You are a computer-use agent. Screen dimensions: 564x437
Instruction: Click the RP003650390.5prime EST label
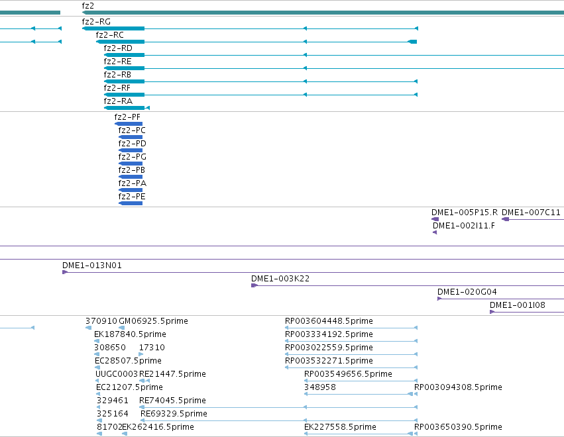point(458,427)
